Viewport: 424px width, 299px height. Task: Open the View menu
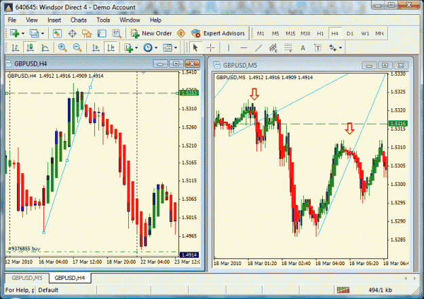point(32,20)
